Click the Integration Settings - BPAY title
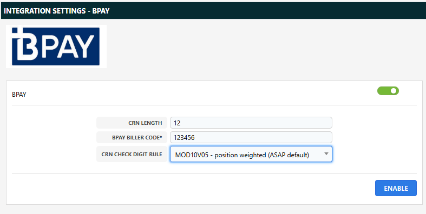The height and width of the screenshot is (214, 426). [56, 11]
